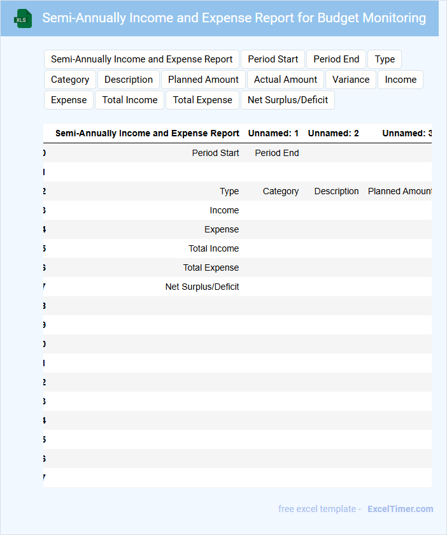Click the 'Total Income' tag button
Image resolution: width=447 pixels, height=535 pixels.
pyautogui.click(x=130, y=100)
